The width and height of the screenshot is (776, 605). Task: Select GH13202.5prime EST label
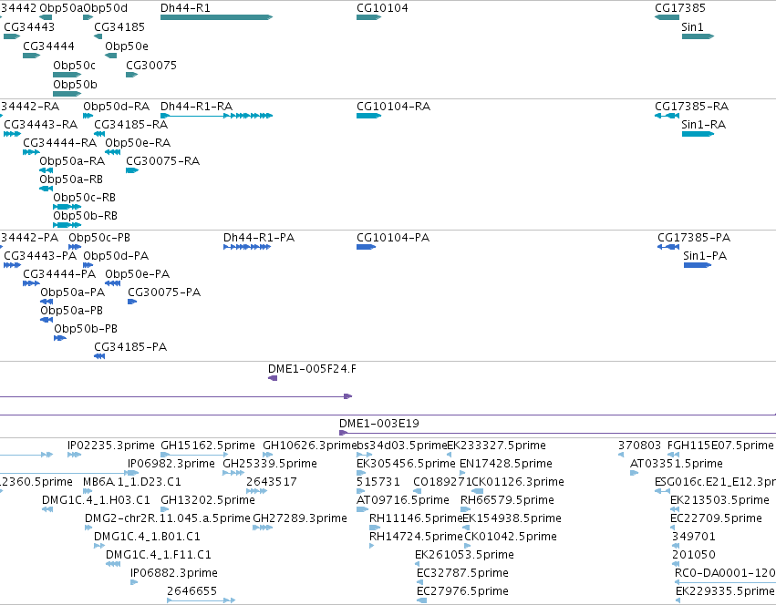pyautogui.click(x=208, y=500)
